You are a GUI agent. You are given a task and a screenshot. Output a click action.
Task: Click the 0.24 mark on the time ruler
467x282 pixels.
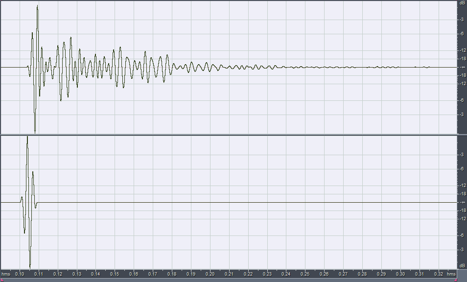coord(286,274)
